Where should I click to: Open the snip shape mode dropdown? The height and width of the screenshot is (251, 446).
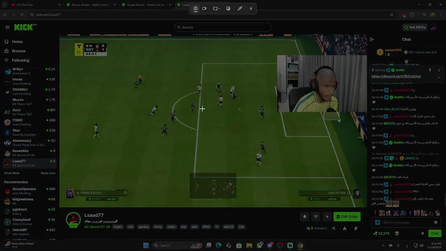coord(217,8)
